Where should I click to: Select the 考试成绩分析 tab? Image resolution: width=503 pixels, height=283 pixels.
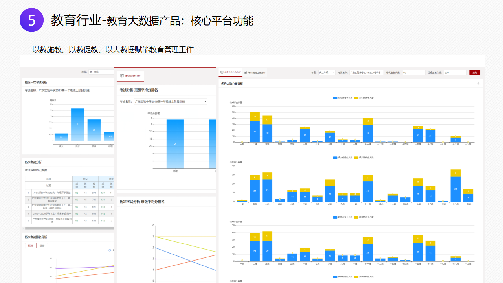130,76
